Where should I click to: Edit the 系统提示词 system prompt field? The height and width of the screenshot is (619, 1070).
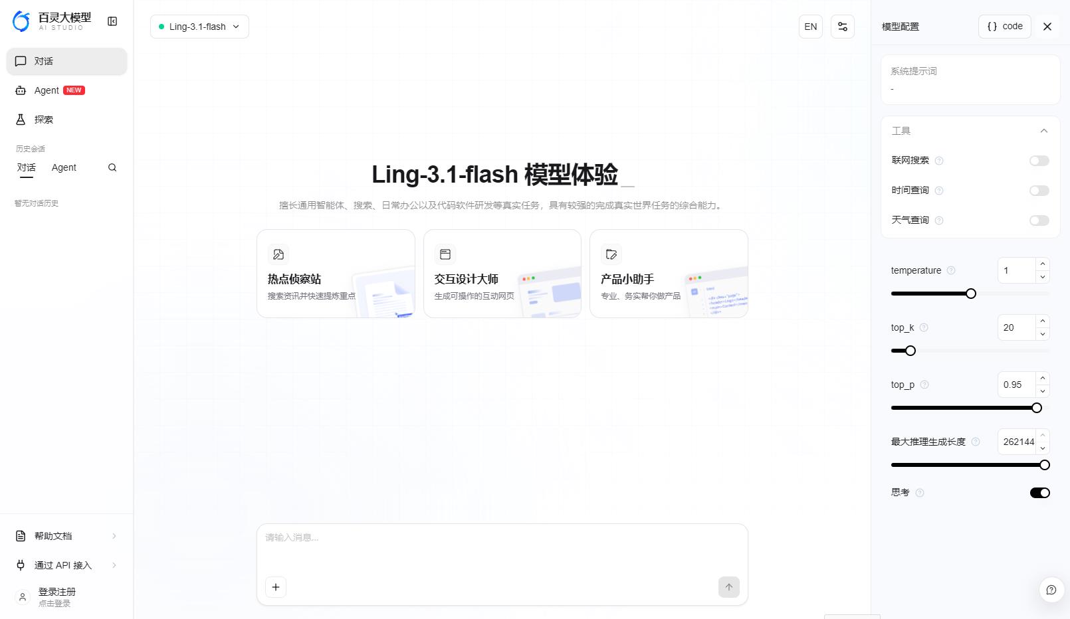pos(970,80)
